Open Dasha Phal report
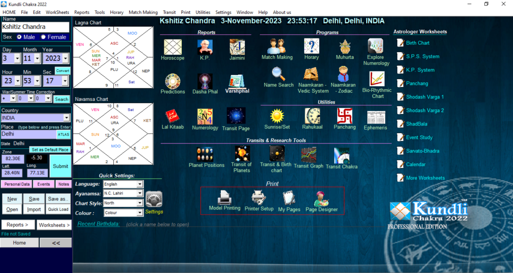The height and width of the screenshot is (273, 513). (205, 81)
